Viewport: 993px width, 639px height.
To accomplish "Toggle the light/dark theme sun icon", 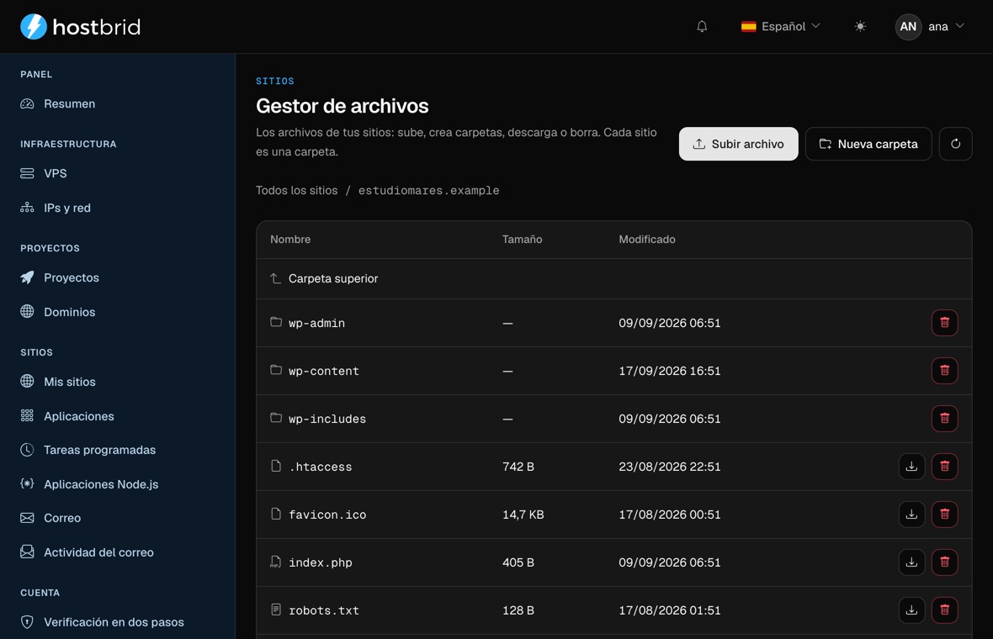I will [860, 27].
